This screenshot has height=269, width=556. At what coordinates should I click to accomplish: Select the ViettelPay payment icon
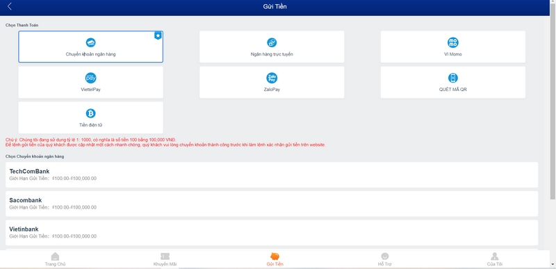91,78
